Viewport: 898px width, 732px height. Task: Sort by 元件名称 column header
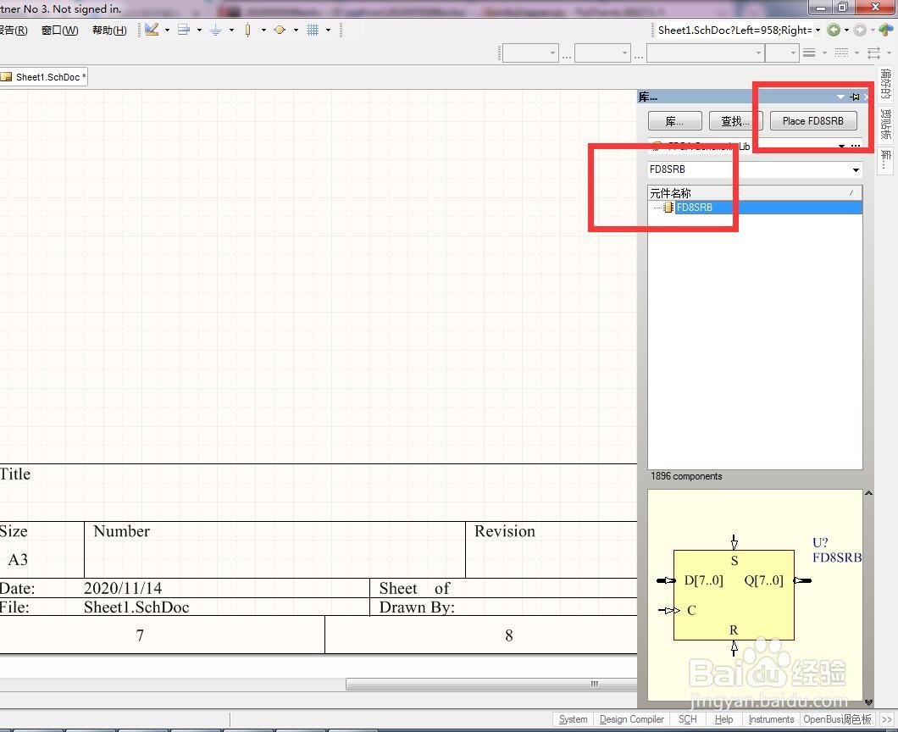[x=755, y=193]
